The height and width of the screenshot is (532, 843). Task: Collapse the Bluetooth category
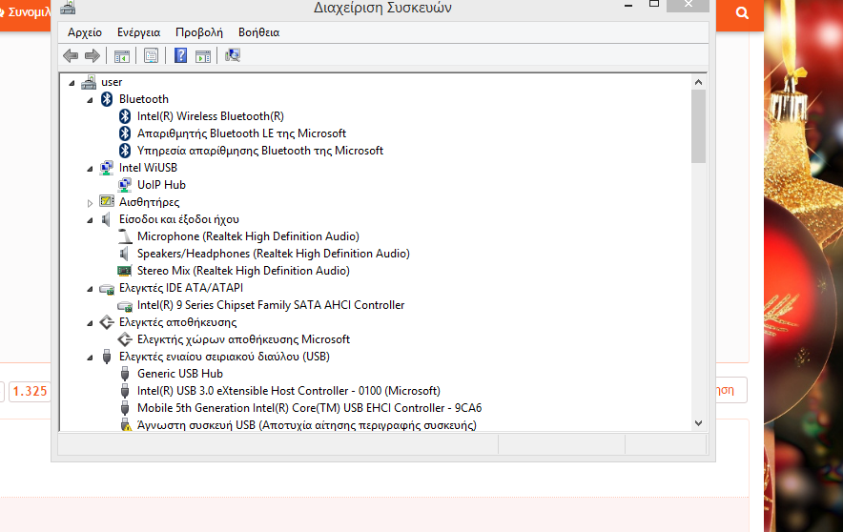click(x=91, y=99)
